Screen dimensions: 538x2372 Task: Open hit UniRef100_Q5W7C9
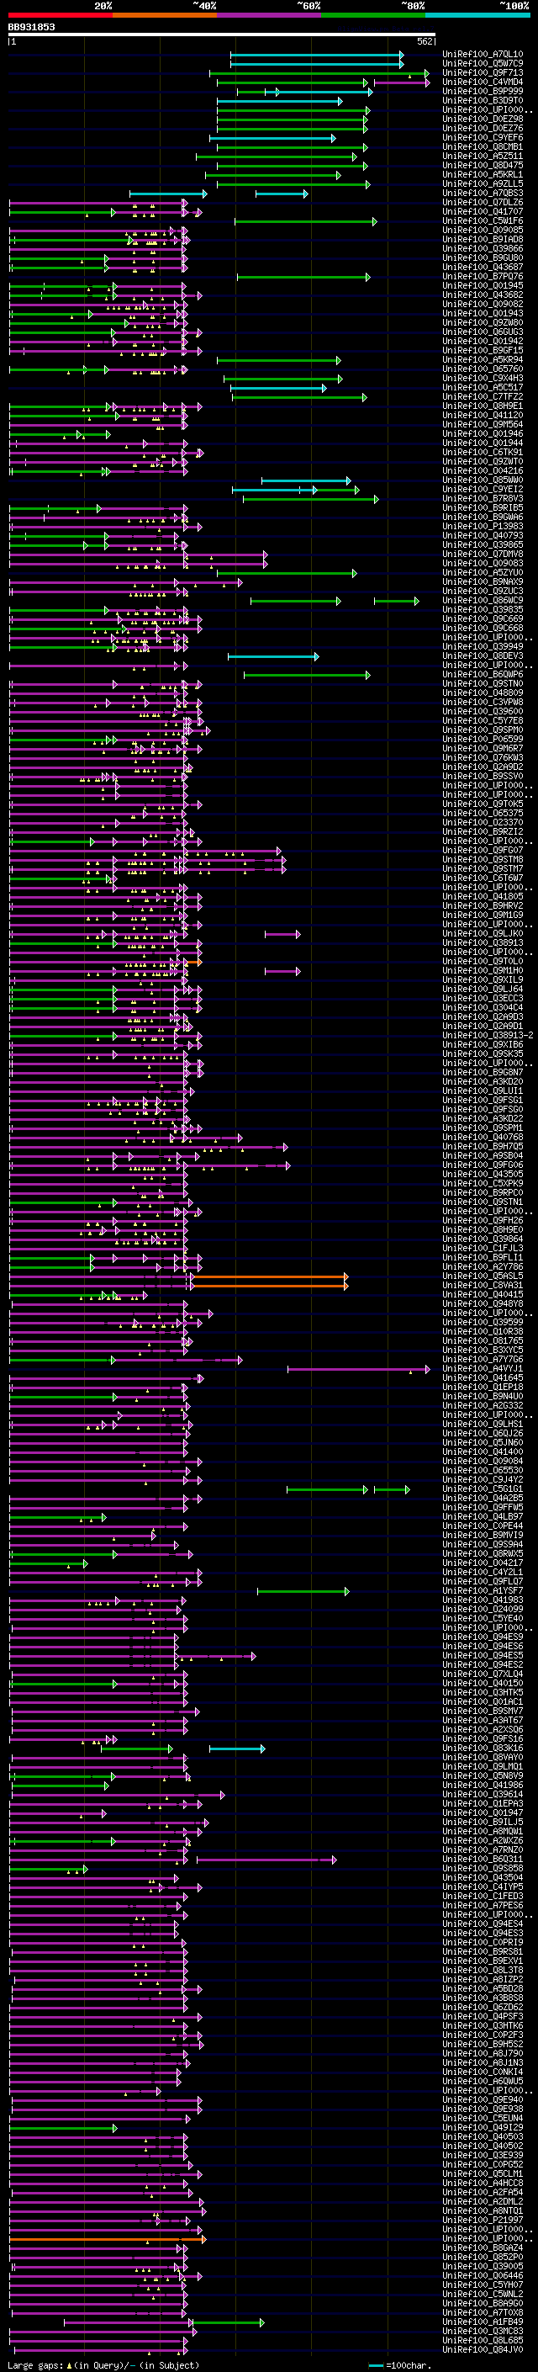(x=483, y=64)
